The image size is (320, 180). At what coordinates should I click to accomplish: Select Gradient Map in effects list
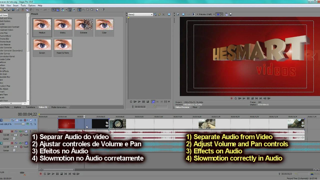pos(5,86)
